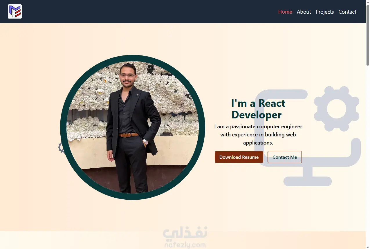Click the scrollbar up arrow
Image resolution: width=370 pixels, height=249 pixels.
368,2
